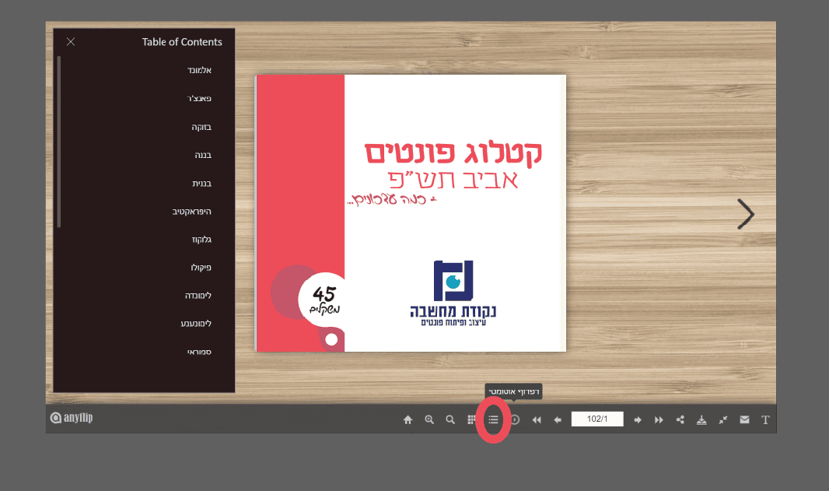This screenshot has width=829, height=491.
Task: Show page thumbnails grid
Action: [x=471, y=419]
